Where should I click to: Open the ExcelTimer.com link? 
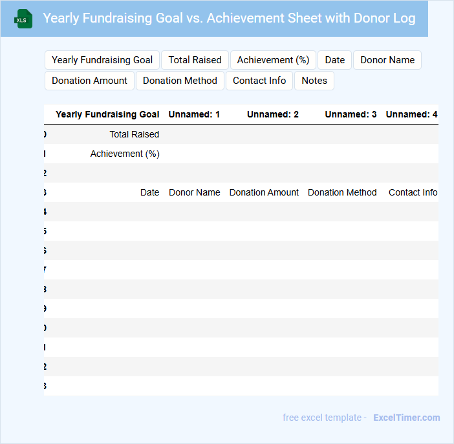[x=407, y=418]
